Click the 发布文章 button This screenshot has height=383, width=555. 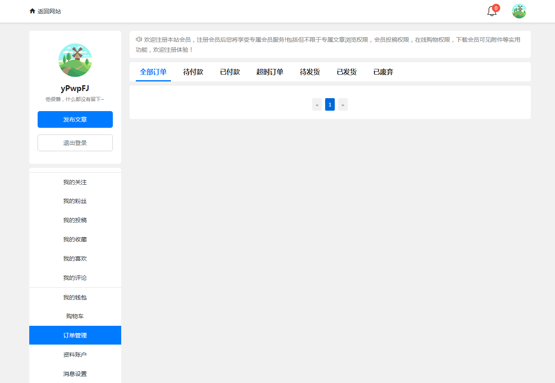point(75,119)
